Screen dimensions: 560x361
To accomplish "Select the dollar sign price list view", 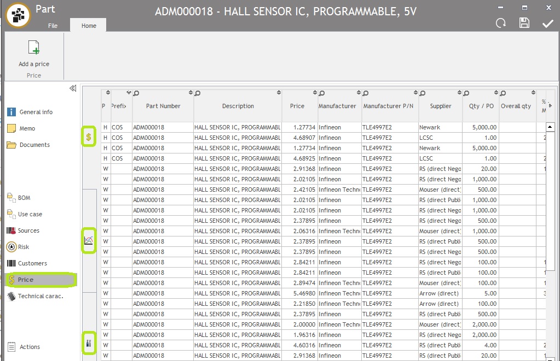I will [x=89, y=137].
